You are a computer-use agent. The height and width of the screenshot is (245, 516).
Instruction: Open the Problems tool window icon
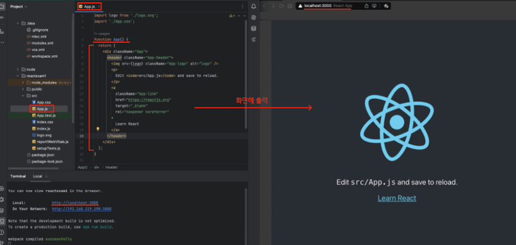2,232
